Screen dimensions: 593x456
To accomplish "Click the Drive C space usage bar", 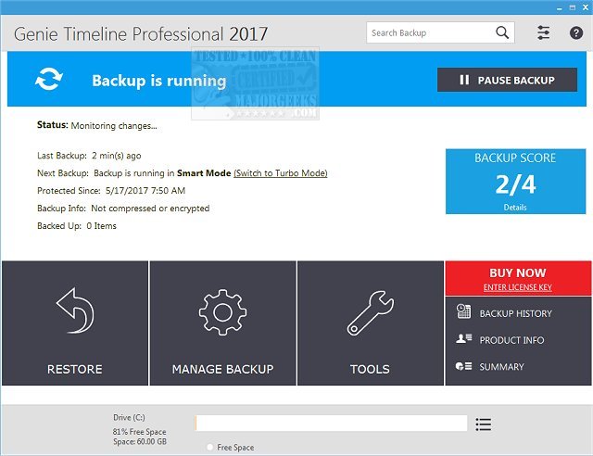I will click(x=332, y=423).
